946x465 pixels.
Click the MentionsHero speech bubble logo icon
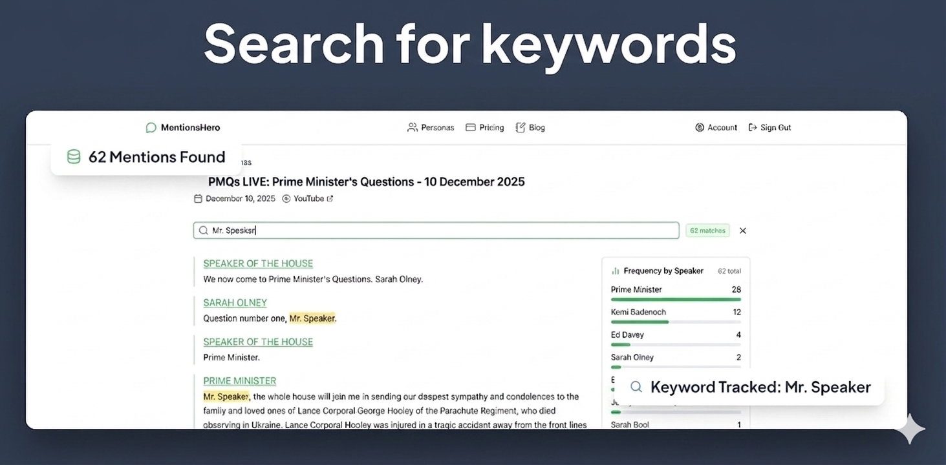151,127
